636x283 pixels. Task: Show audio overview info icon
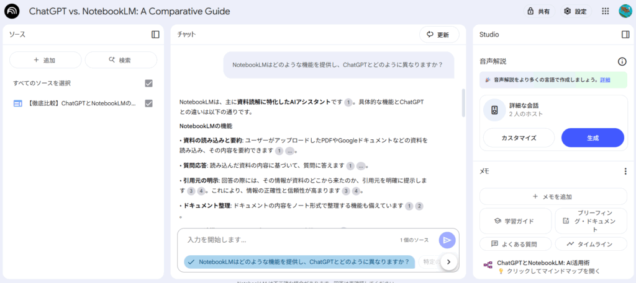[x=622, y=61]
